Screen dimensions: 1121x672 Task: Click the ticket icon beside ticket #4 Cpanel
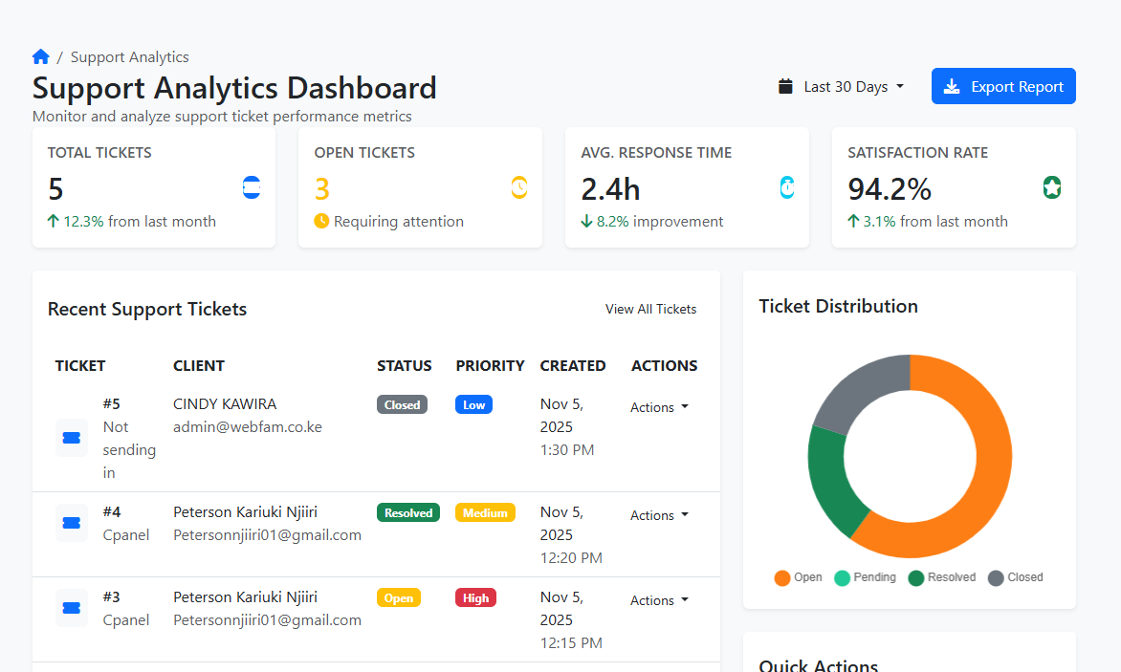pos(71,523)
